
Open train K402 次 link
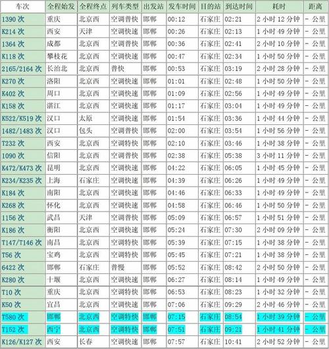pyautogui.click(x=13, y=94)
